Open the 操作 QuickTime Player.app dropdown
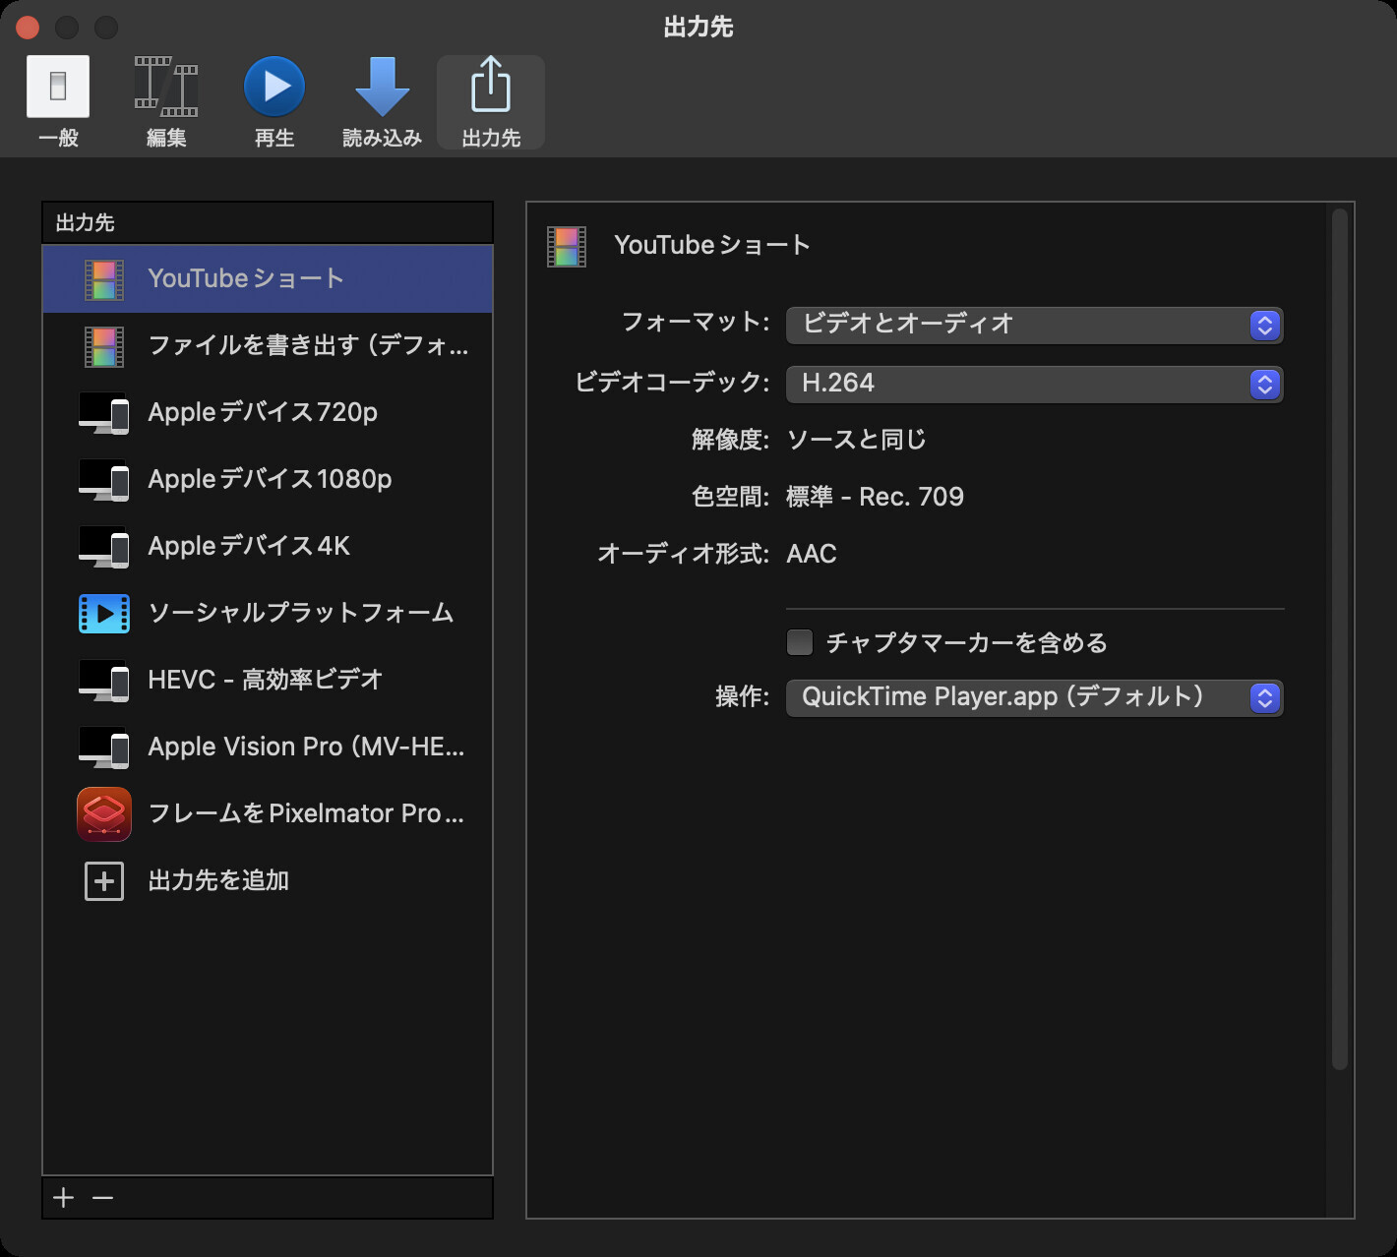The height and width of the screenshot is (1257, 1397). (x=1035, y=697)
